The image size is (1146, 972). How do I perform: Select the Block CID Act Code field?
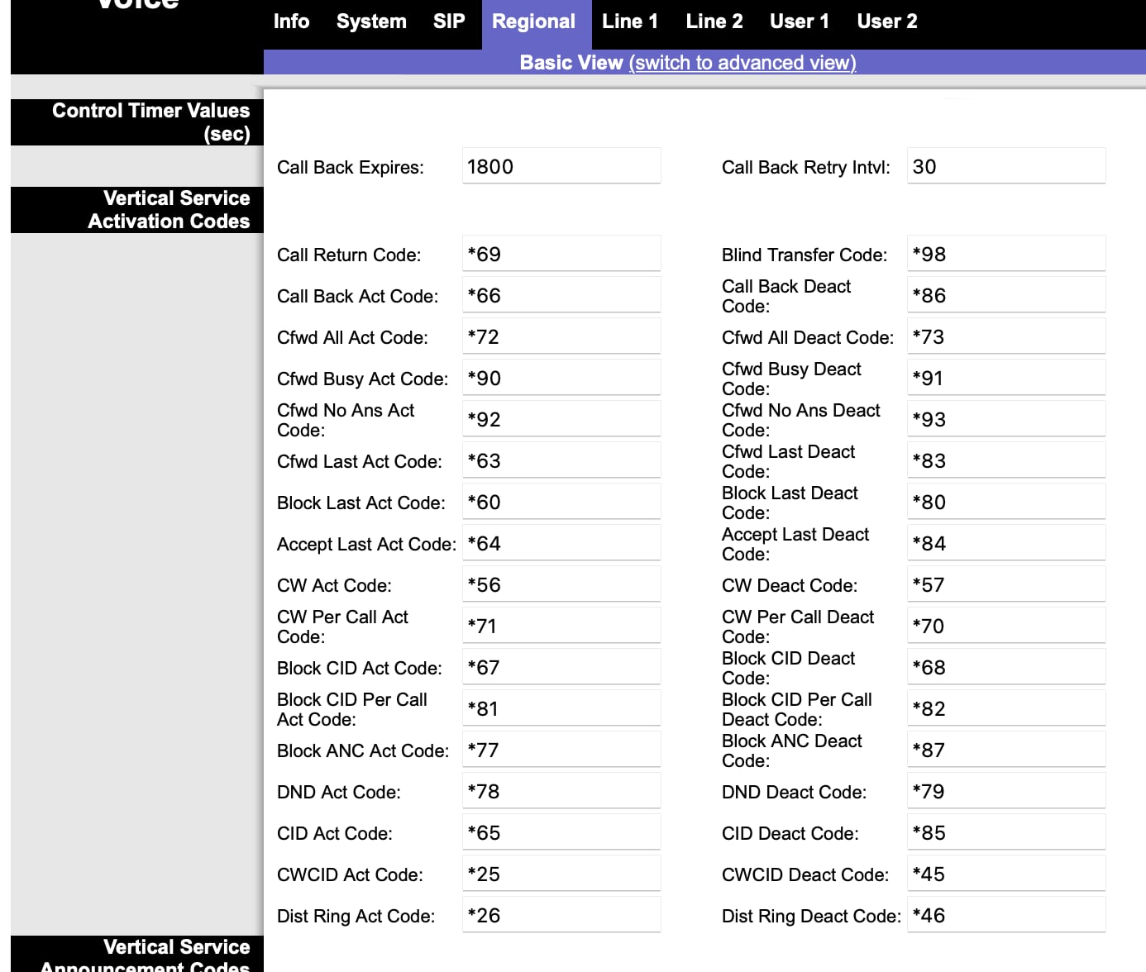[561, 667]
